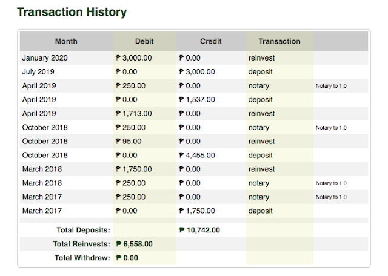The width and height of the screenshot is (388, 276).
Task: Click the Transaction History heading
Action: (x=72, y=11)
